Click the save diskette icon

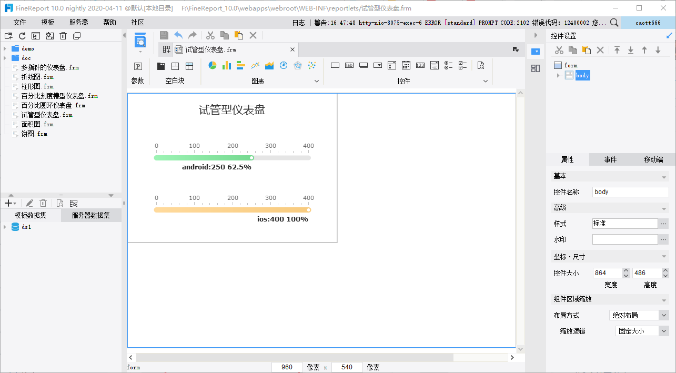(x=164, y=35)
